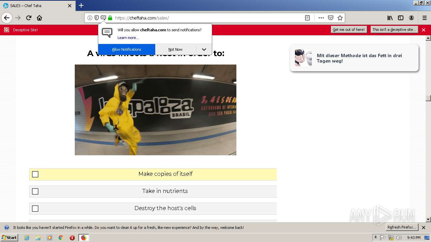Screen dimensions: 431x242
Task: Close the SALES – Chef Taha tab
Action: pyautogui.click(x=70, y=6)
